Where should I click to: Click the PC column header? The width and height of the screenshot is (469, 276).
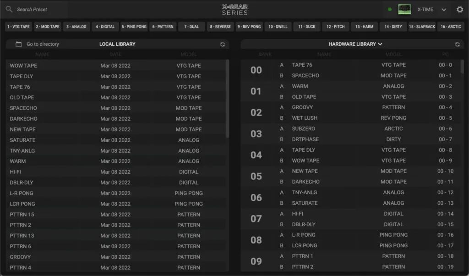coord(445,54)
